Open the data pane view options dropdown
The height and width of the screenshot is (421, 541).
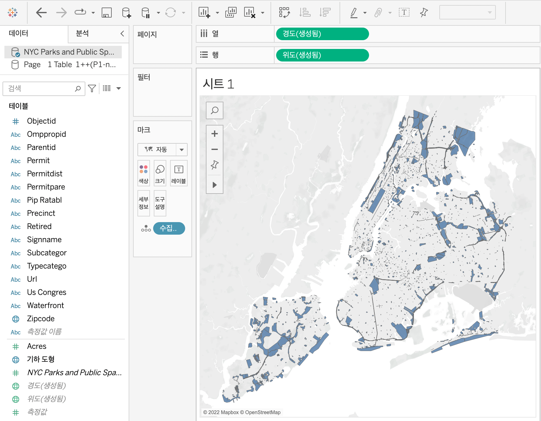(118, 88)
